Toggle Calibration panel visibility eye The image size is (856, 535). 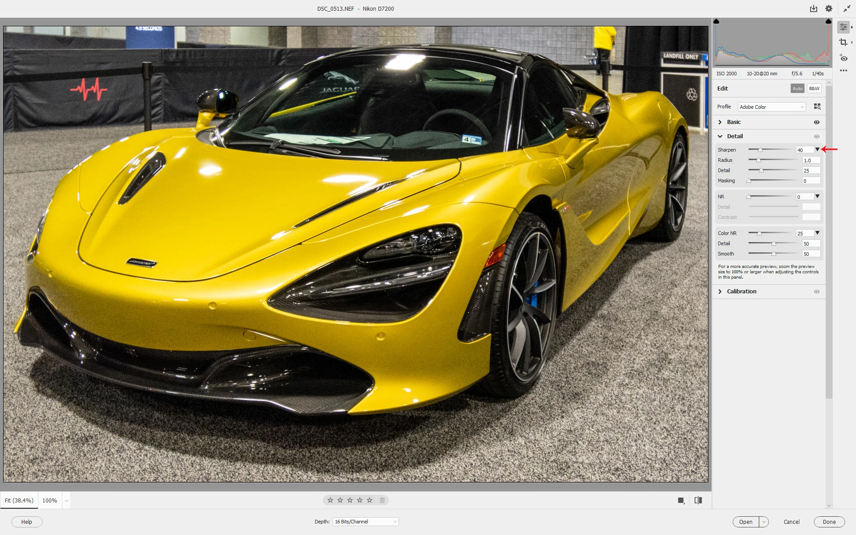click(x=817, y=292)
